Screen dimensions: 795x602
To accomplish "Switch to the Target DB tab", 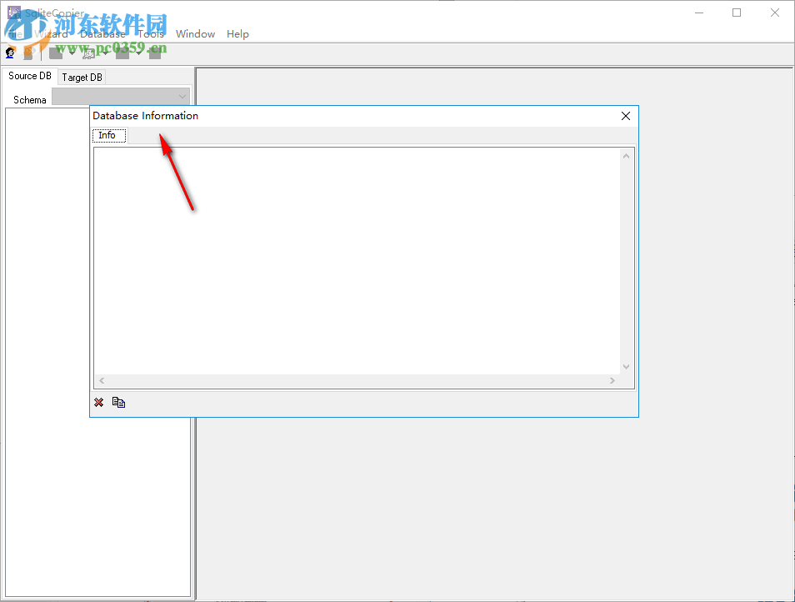I will pos(82,76).
